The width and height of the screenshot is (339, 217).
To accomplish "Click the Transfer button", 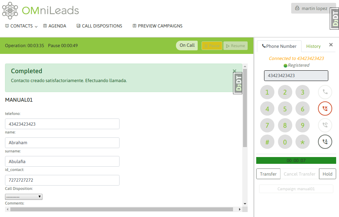I will (x=268, y=174).
